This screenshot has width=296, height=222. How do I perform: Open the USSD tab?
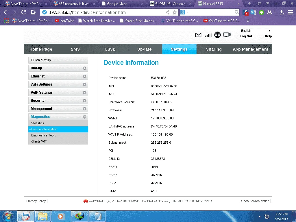(x=110, y=49)
